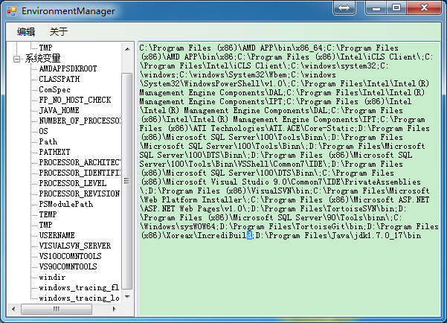The image size is (447, 323).
Task: Select AMDAPPSDKROOT variable
Action: click(x=68, y=68)
